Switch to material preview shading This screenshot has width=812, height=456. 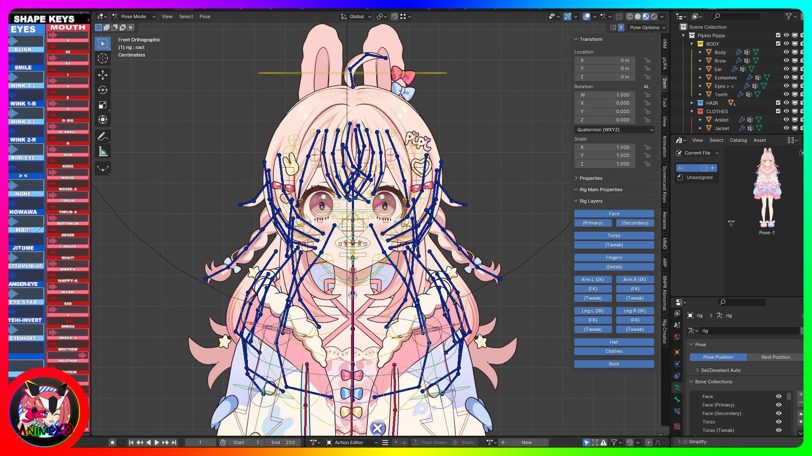646,16
